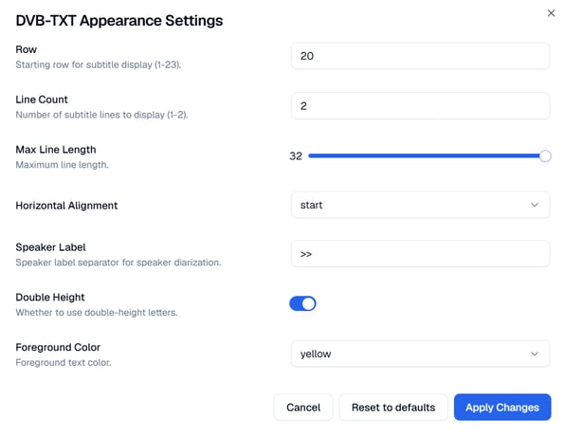
Task: Click the Max Line Length slider handle
Action: pos(545,156)
